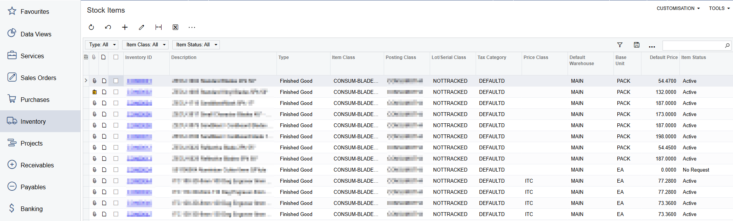Viewport: 733px width, 221px height.
Task: Open the filter funnel icon
Action: point(620,45)
